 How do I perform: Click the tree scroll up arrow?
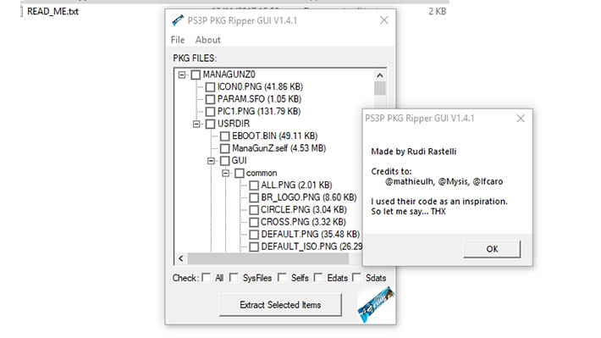pos(380,75)
